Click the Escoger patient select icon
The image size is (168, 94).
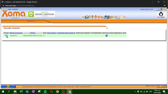tap(6, 36)
